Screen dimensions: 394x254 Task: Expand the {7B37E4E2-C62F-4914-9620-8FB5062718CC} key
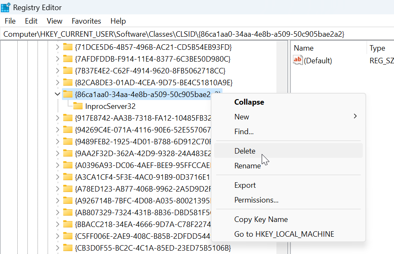pos(58,70)
